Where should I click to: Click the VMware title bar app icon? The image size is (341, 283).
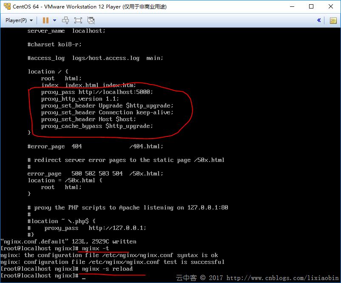pyautogui.click(x=7, y=6)
